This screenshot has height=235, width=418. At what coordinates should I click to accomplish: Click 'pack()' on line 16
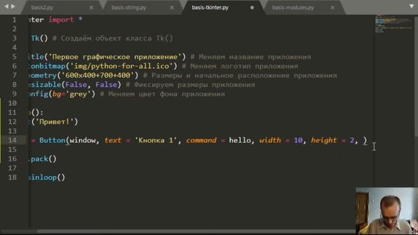point(44,159)
